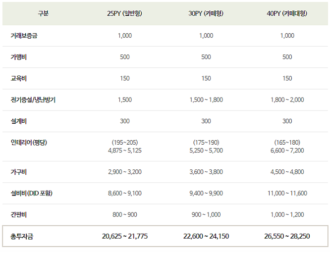This screenshot has height=254, width=330.
Task: Select the 22,600 ~ 24,150 total cell
Action: 206,236
